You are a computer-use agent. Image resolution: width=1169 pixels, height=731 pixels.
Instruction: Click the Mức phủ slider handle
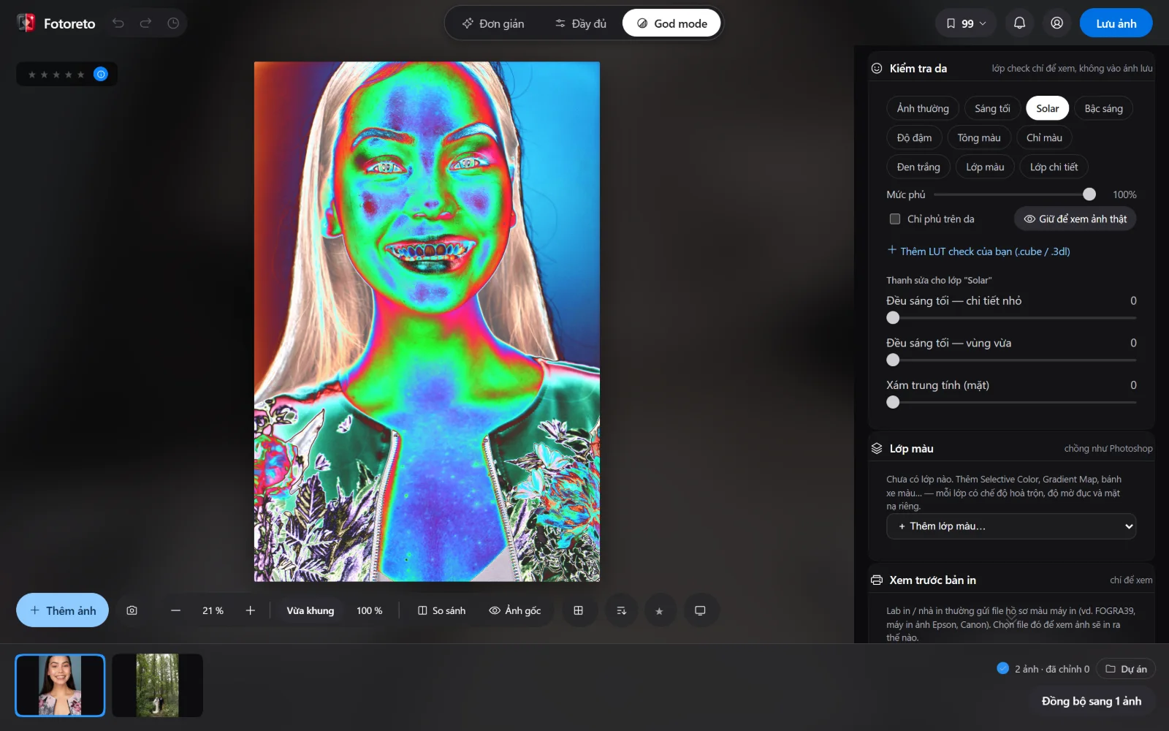(x=1089, y=194)
